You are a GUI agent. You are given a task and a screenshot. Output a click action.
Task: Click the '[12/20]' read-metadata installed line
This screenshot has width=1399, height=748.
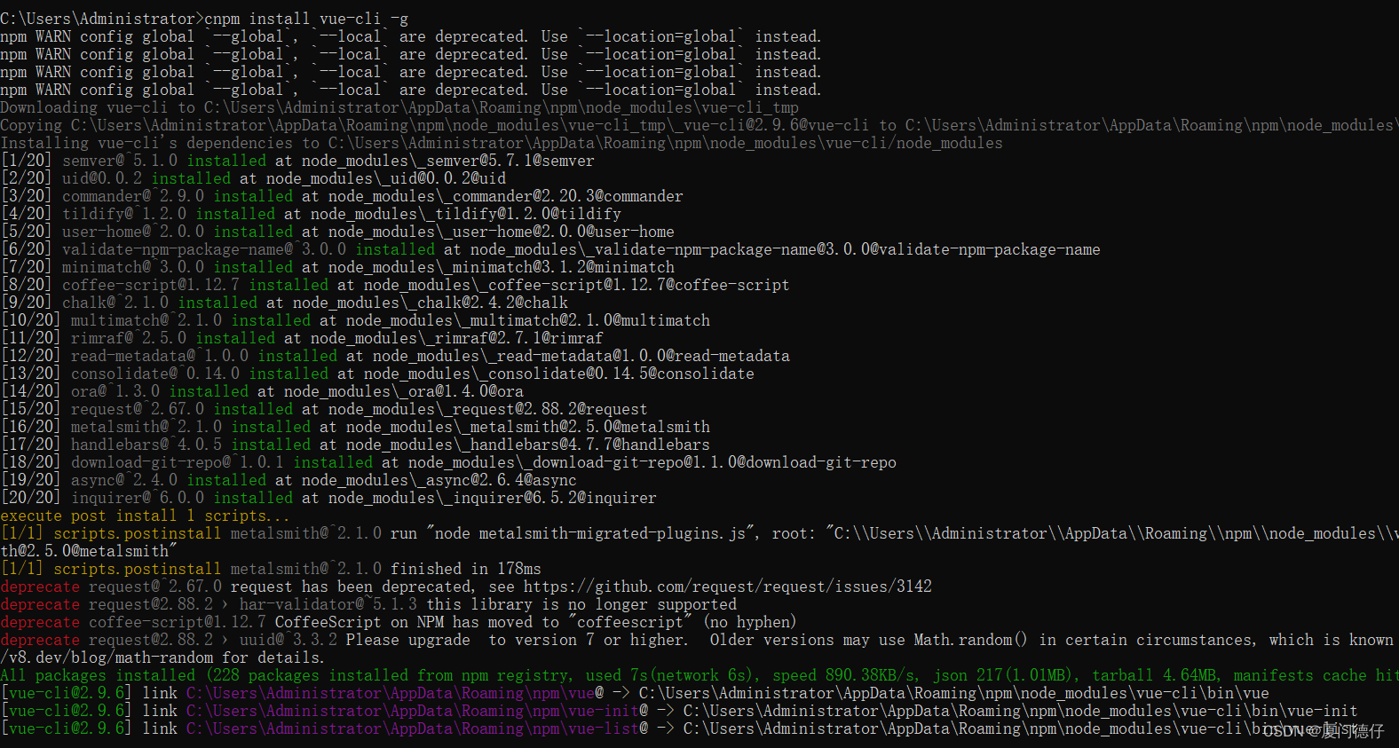tap(395, 356)
